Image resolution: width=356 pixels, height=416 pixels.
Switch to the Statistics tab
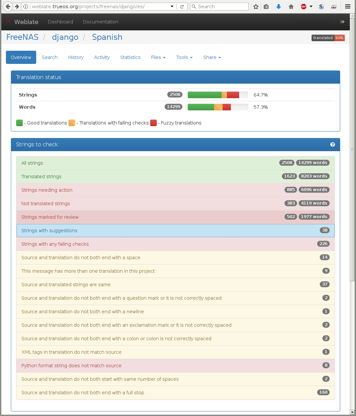[x=130, y=57]
